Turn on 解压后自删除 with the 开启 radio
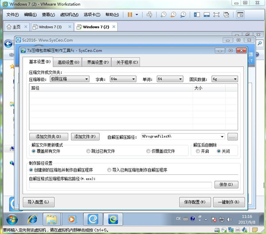The height and width of the screenshot is (234, 266). click(x=203, y=151)
